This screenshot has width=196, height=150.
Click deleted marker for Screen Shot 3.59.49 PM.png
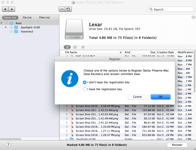(72, 106)
